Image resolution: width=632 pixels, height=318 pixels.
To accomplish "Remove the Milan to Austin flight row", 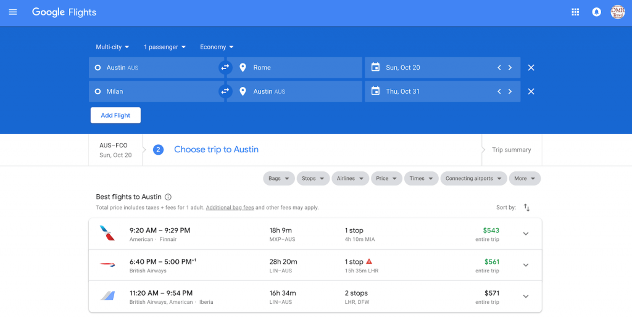I will [x=531, y=91].
